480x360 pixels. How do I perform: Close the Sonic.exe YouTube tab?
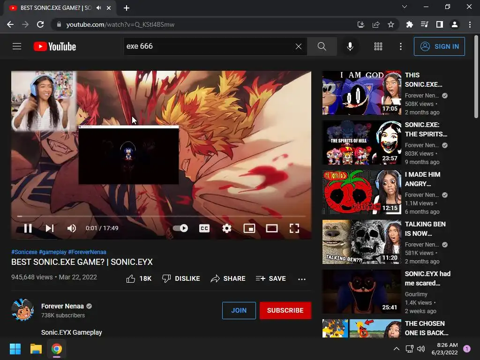pos(109,8)
